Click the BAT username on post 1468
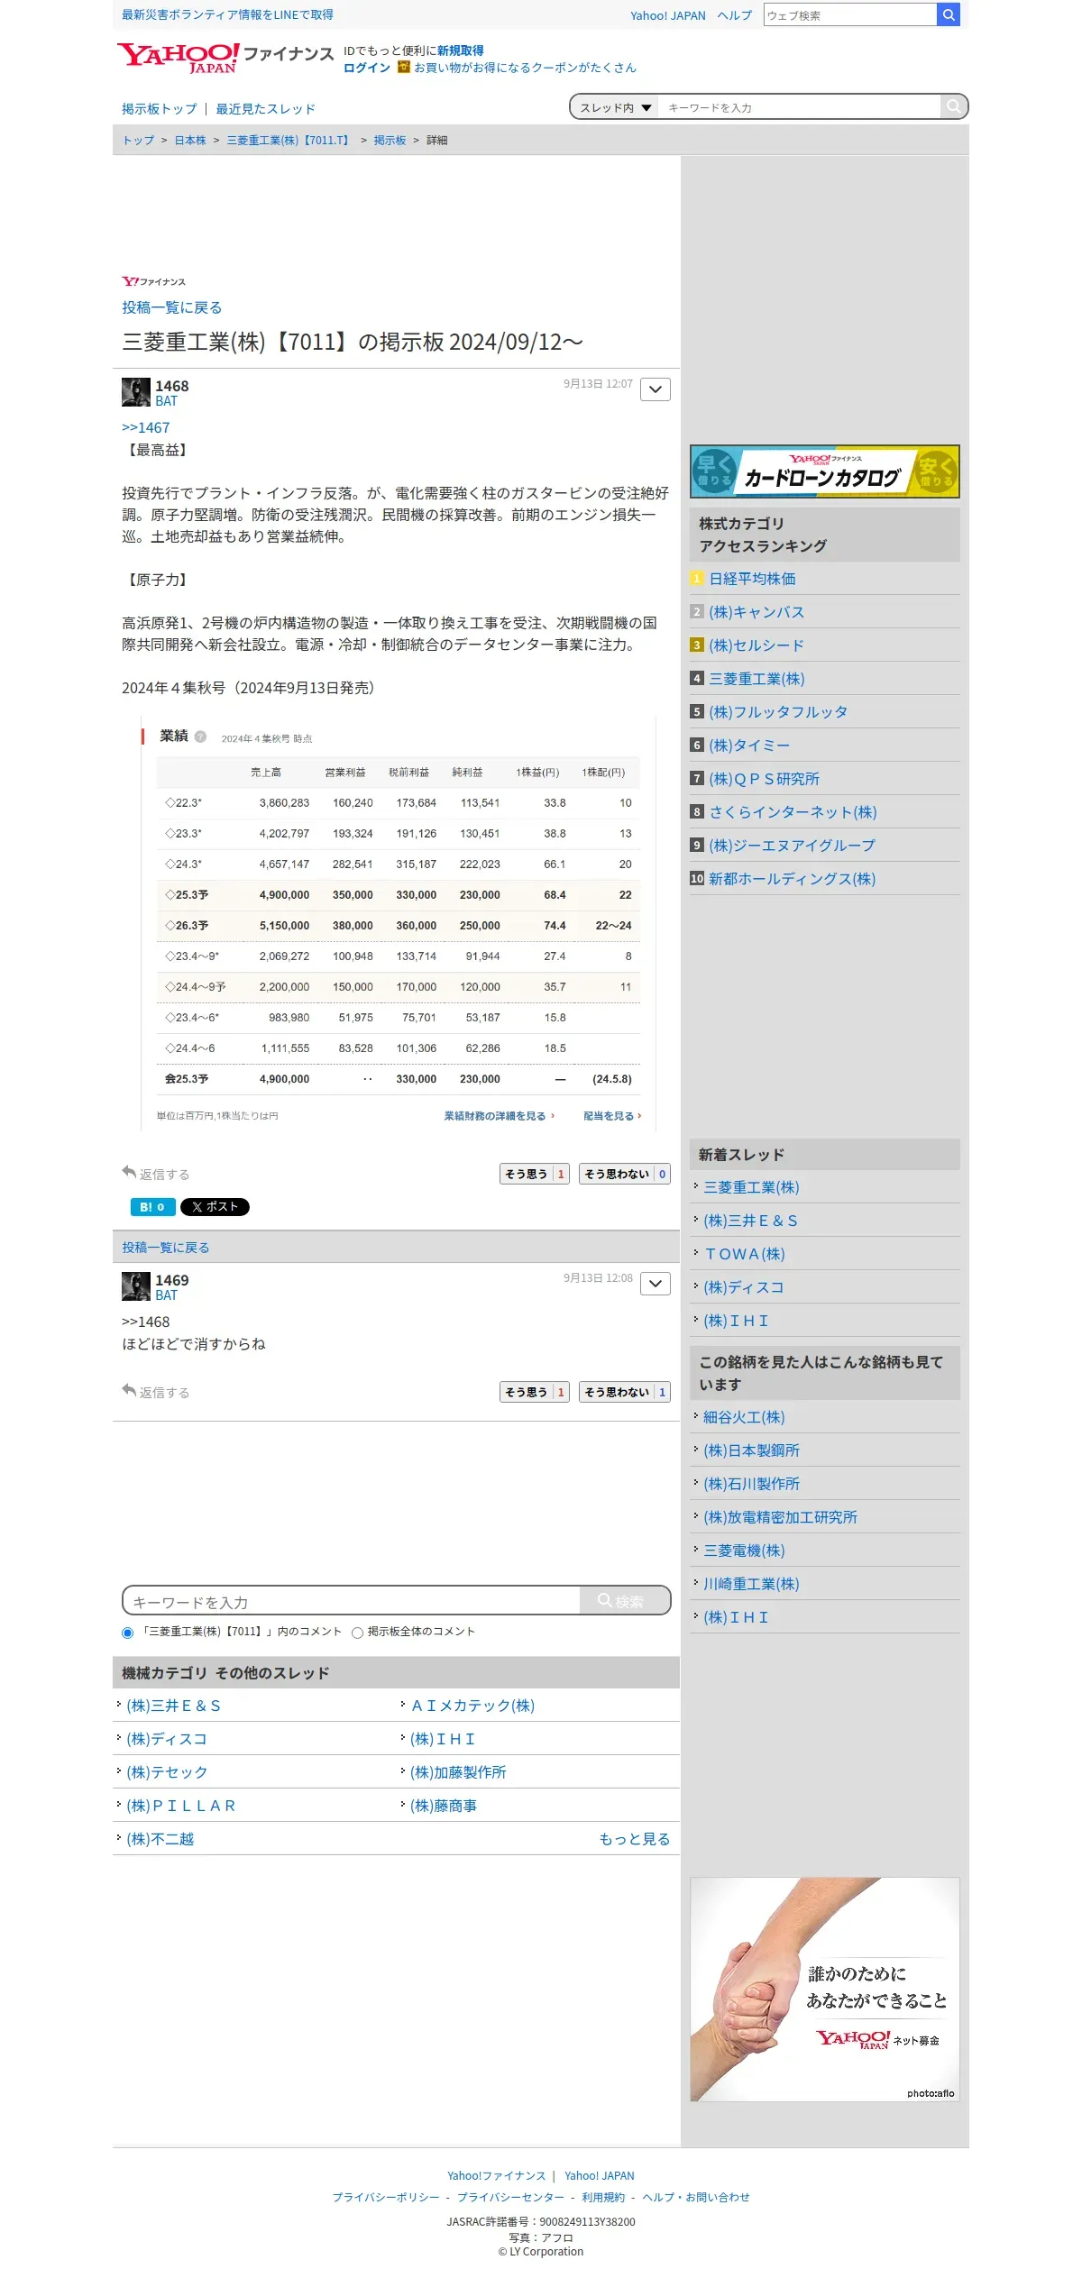 tap(166, 401)
